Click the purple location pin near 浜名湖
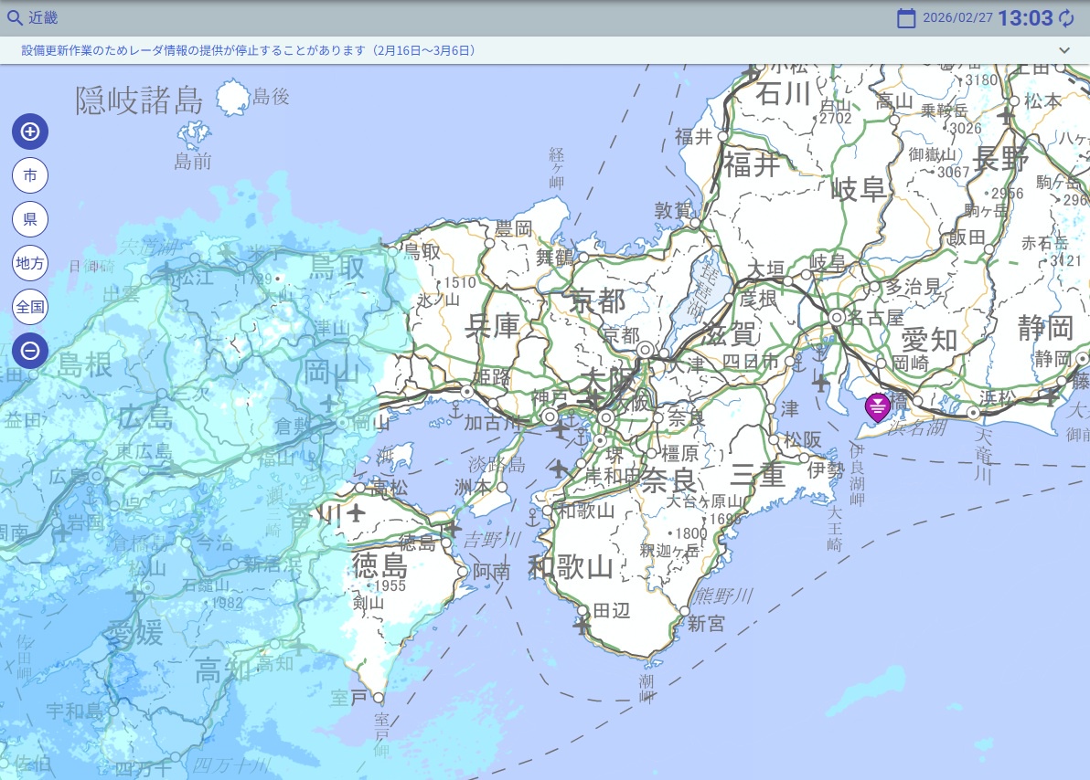The image size is (1090, 780). (877, 406)
